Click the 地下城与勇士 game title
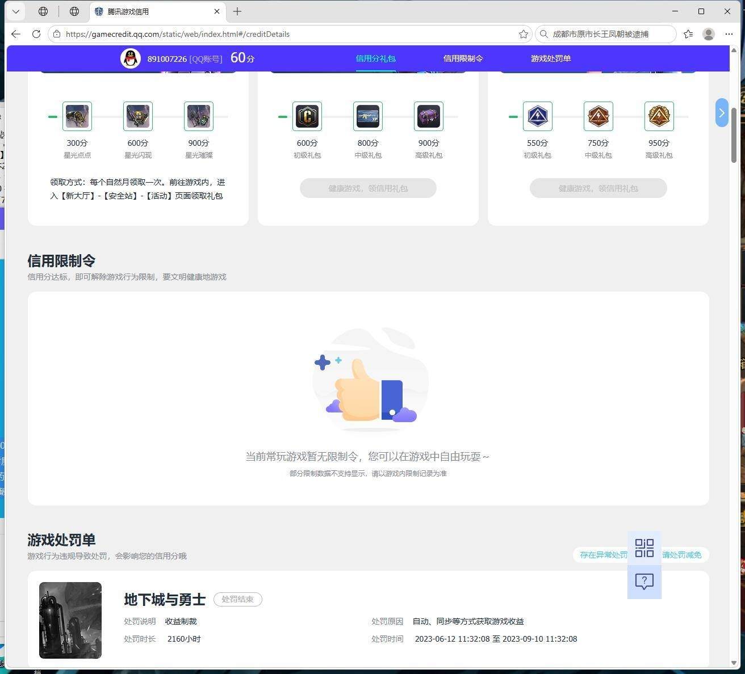This screenshot has width=745, height=674. pyautogui.click(x=165, y=600)
